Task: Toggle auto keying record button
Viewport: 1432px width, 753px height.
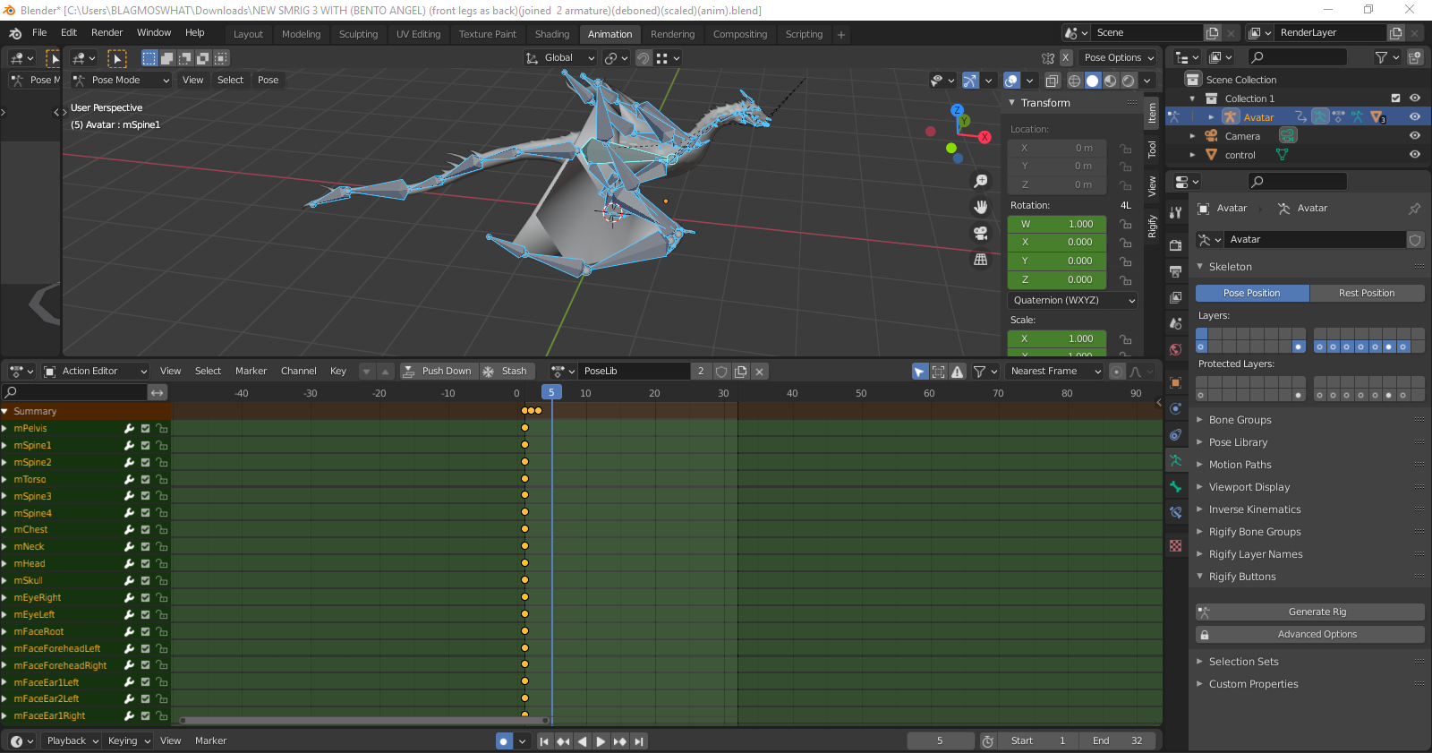Action: point(504,741)
